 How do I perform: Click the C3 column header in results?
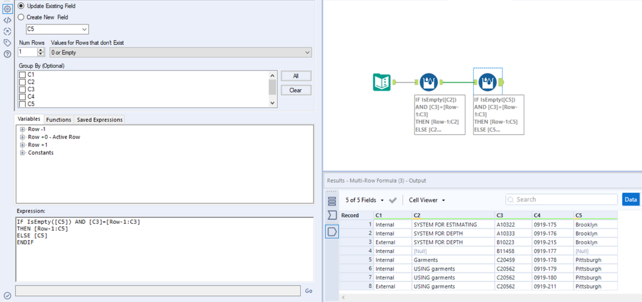(x=513, y=215)
